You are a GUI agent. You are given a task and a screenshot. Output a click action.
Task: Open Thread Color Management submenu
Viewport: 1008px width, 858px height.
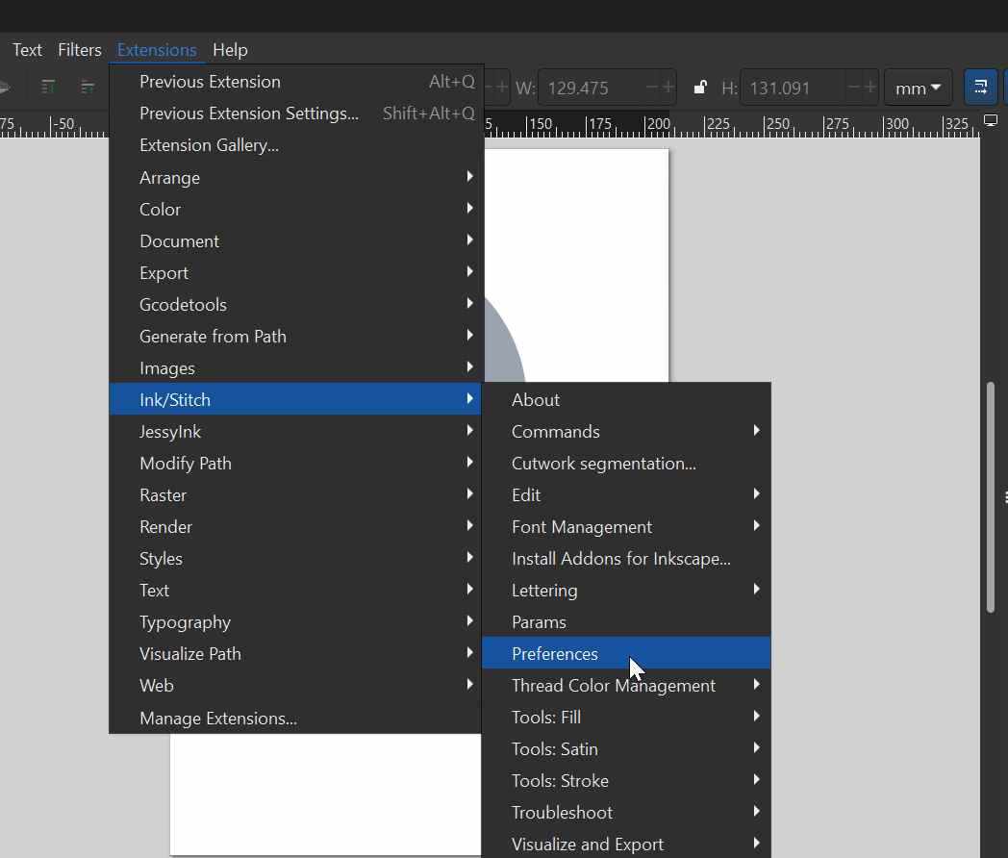[x=626, y=685]
